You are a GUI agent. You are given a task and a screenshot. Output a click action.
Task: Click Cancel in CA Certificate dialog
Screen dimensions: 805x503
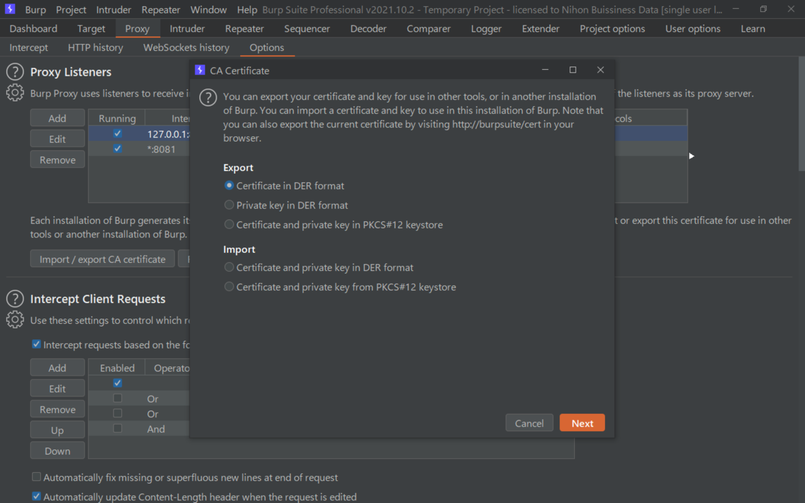click(529, 423)
